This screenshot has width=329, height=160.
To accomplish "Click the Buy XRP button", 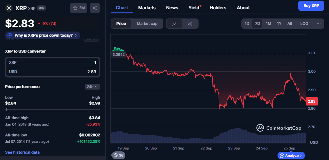I will tap(311, 6).
